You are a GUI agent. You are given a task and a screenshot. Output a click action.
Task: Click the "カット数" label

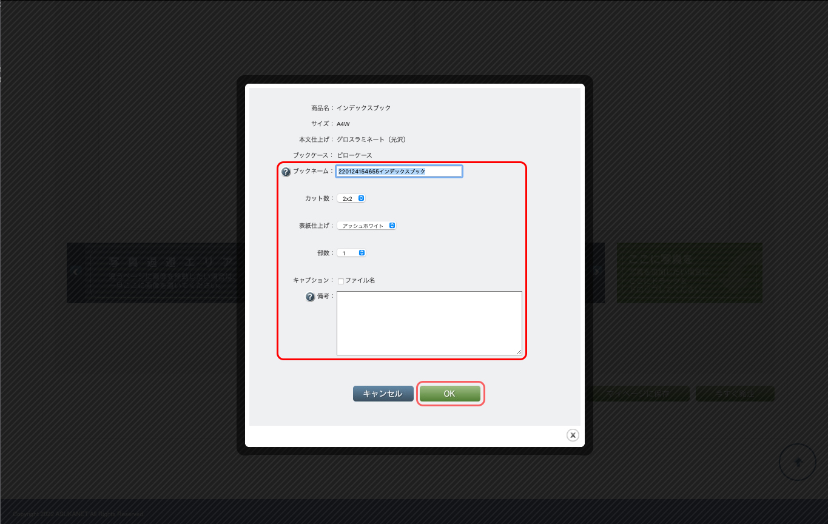tap(317, 198)
